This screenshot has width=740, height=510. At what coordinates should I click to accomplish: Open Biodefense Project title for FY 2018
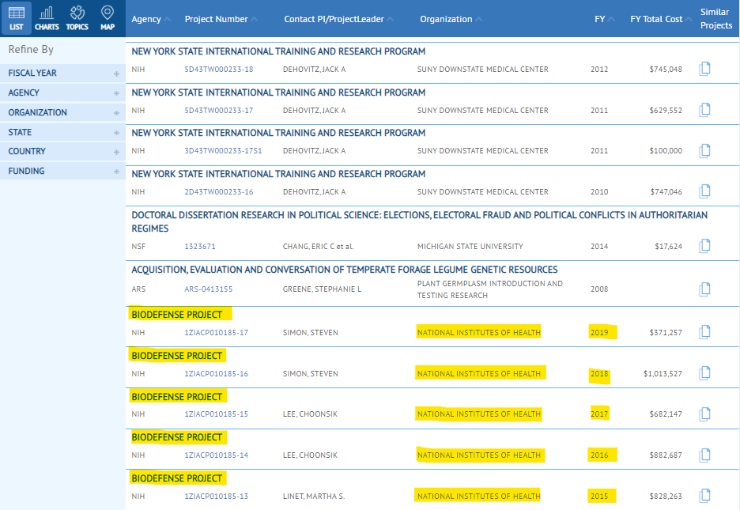click(176, 356)
